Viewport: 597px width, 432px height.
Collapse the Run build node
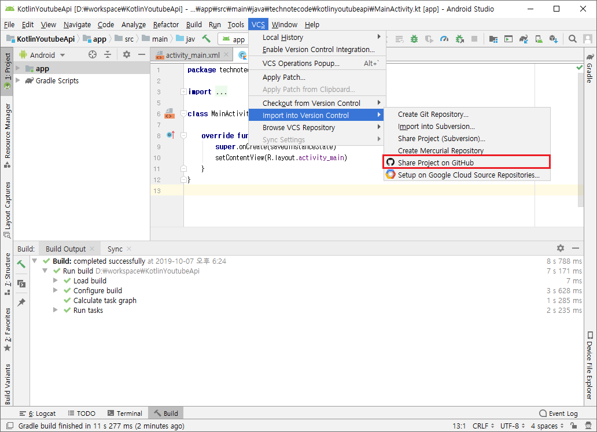point(45,271)
